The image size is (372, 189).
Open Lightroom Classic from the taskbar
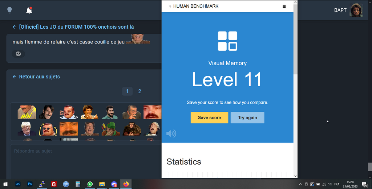[18, 184]
